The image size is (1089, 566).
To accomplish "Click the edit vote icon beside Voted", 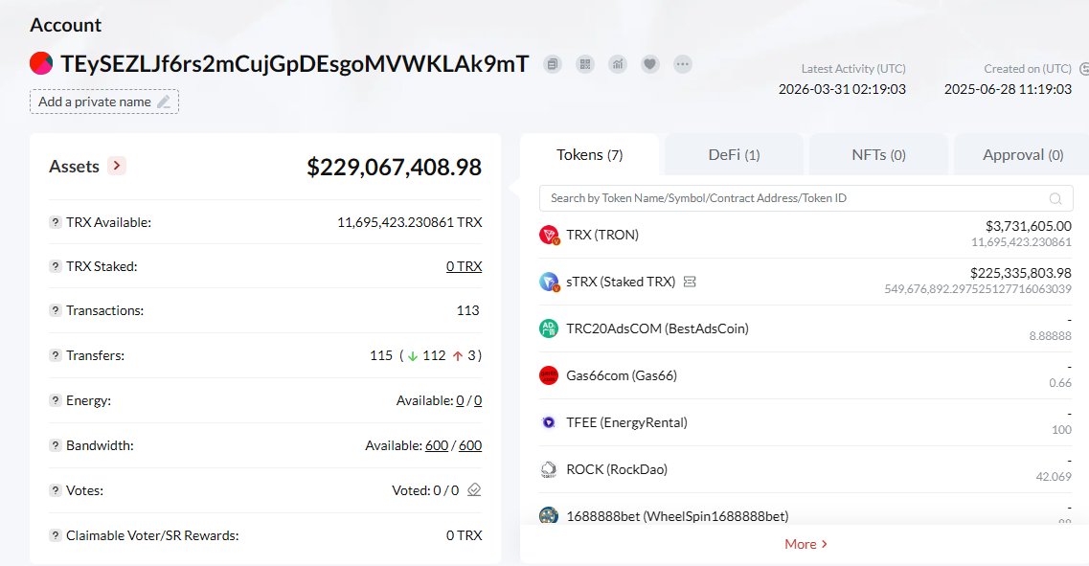I will (x=474, y=490).
